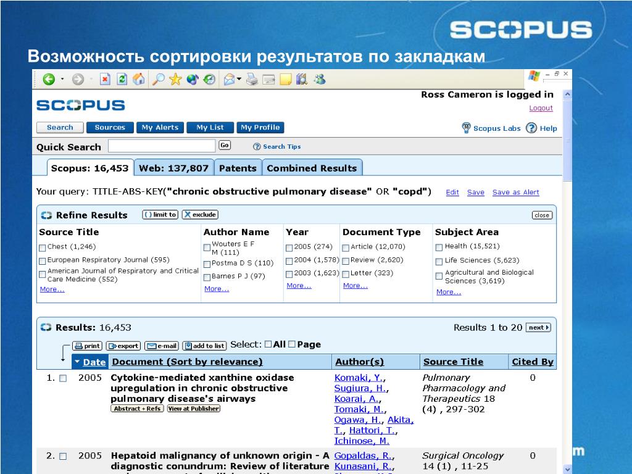This screenshot has height=474, width=632.
Task: Click the browser toolbar Print icon
Action: pos(252,80)
